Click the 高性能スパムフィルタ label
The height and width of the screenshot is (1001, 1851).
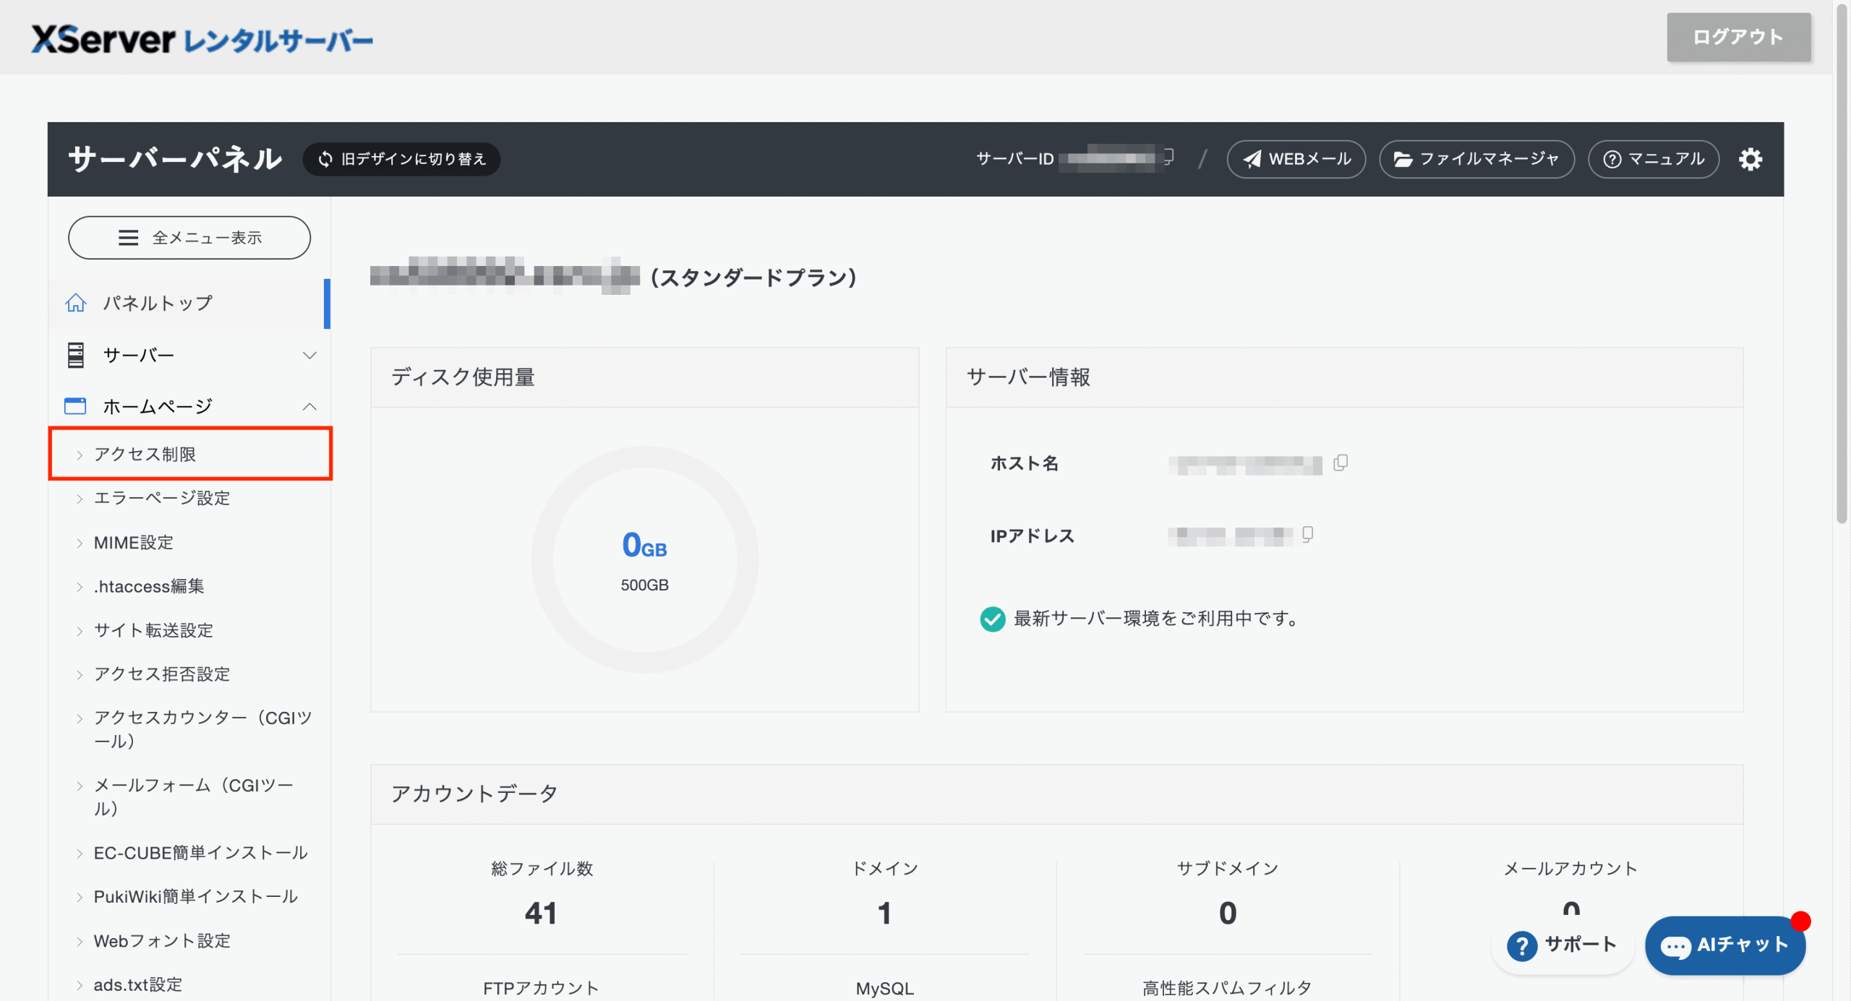pyautogui.click(x=1227, y=988)
